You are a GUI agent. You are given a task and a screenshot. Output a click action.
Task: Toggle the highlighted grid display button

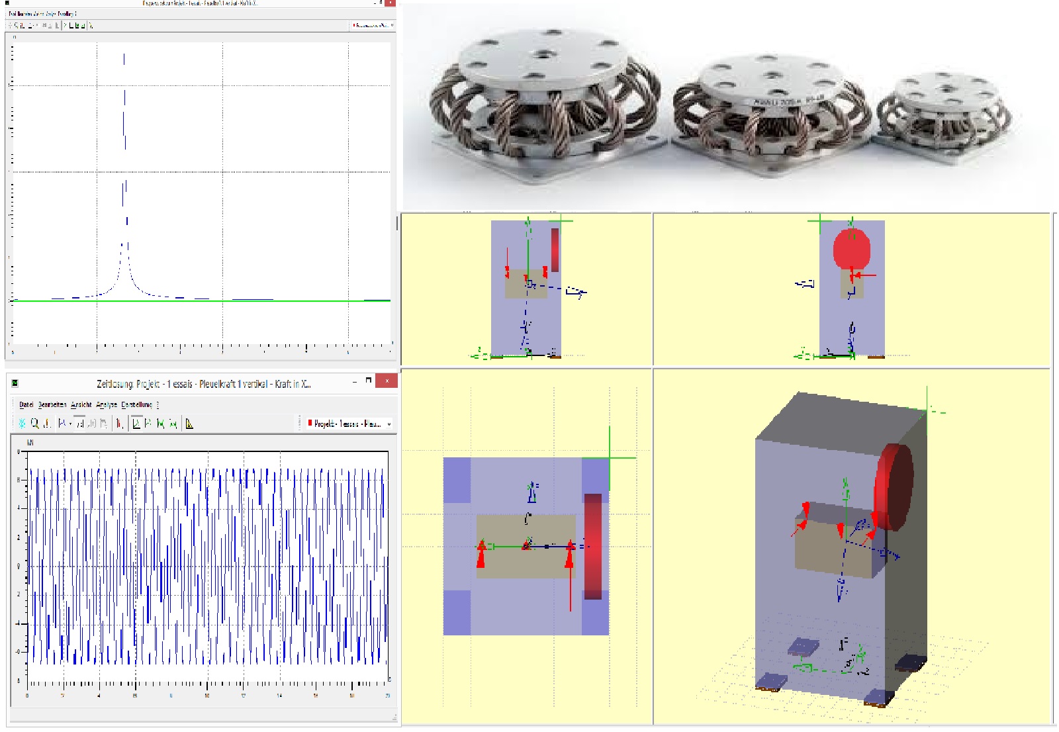tap(79, 424)
